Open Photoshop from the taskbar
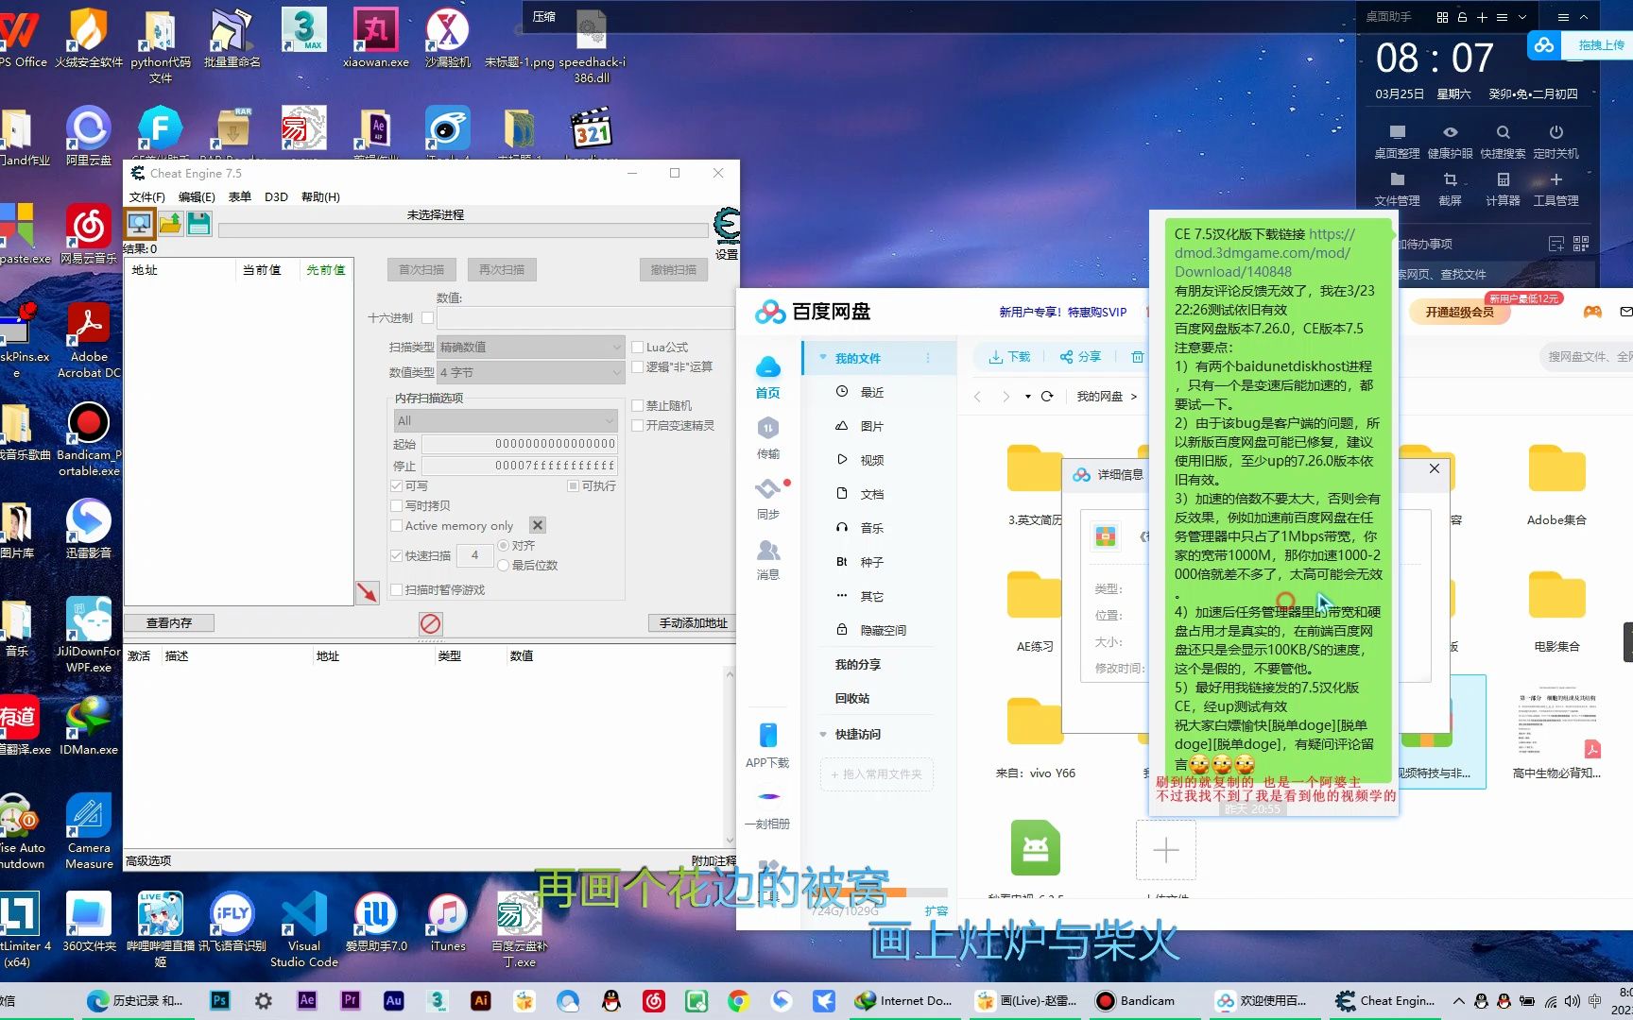The height and width of the screenshot is (1020, 1633). pyautogui.click(x=220, y=1000)
